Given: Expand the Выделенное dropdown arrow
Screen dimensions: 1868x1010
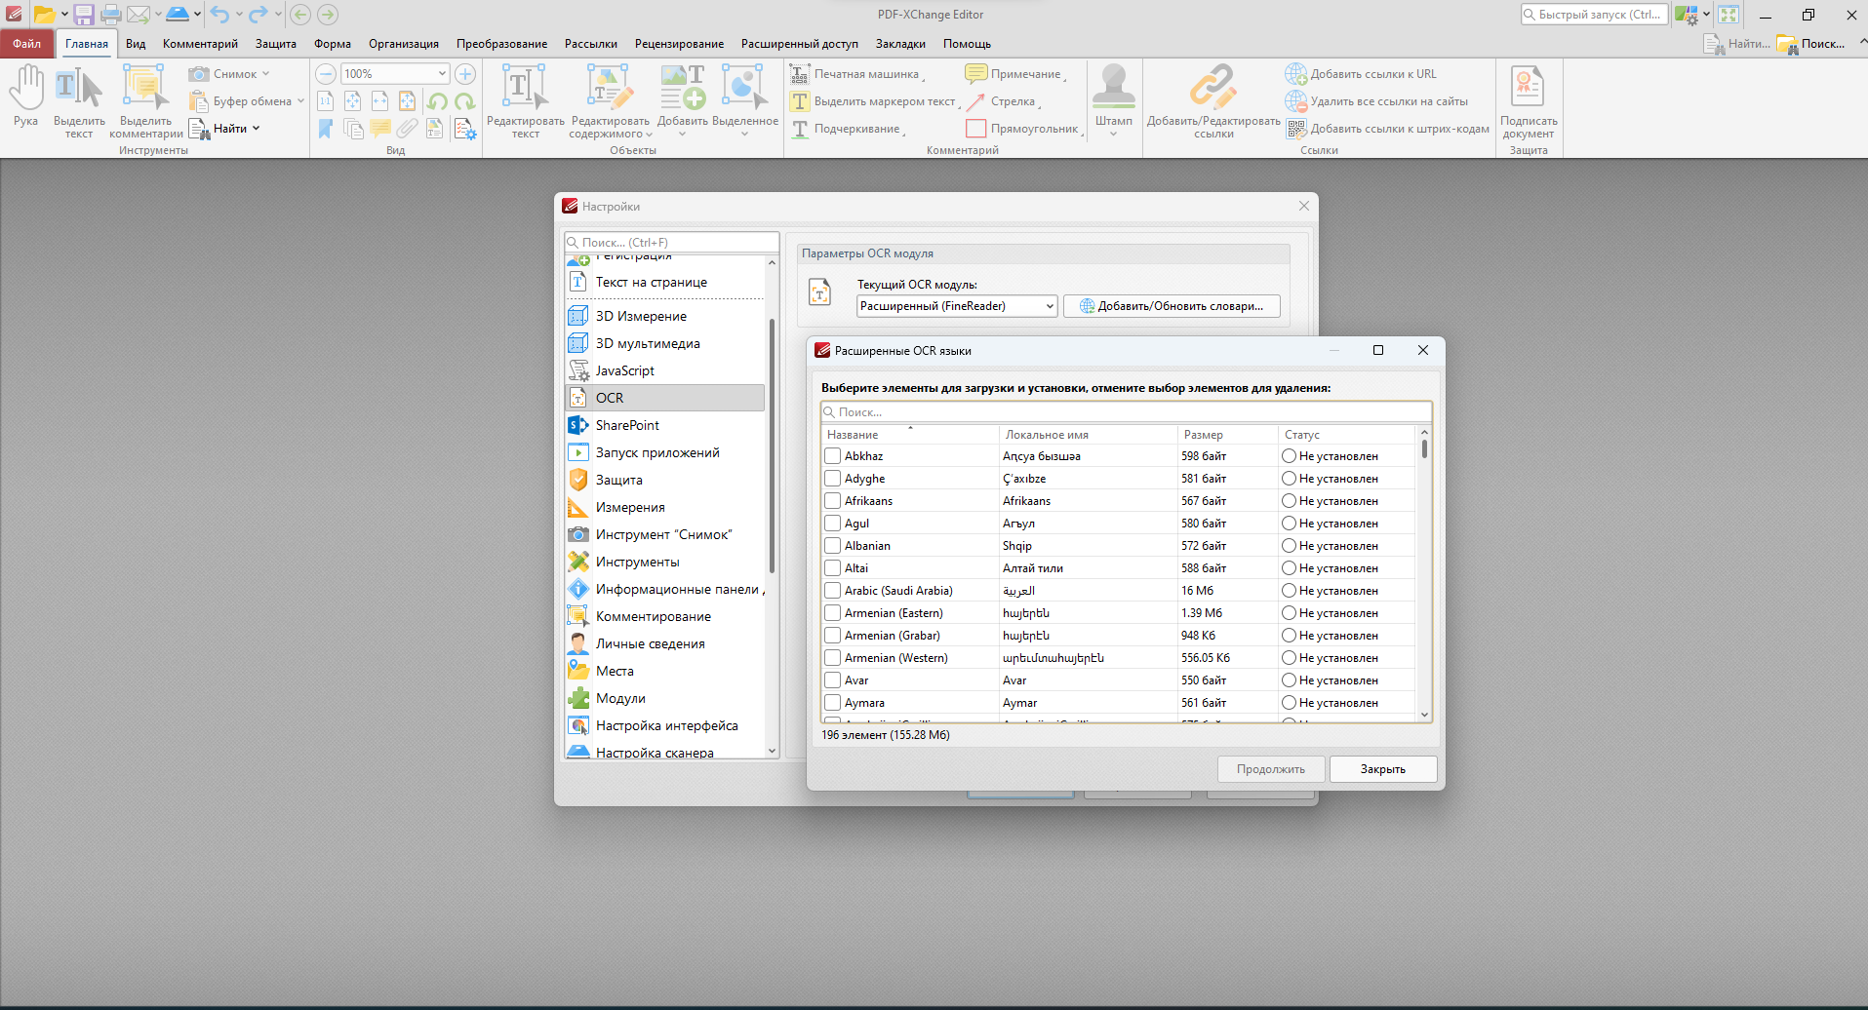Looking at the screenshot, I should (744, 135).
